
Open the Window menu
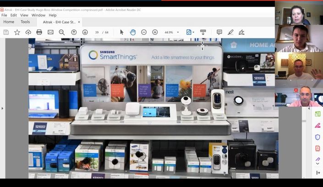[x=38, y=15]
